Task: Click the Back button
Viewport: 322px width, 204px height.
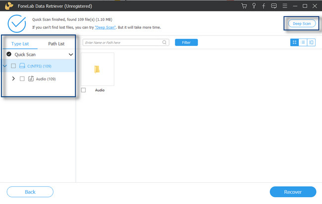Action: pyautogui.click(x=30, y=192)
